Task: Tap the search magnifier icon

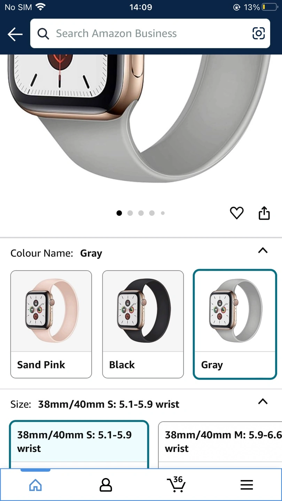Action: point(43,34)
